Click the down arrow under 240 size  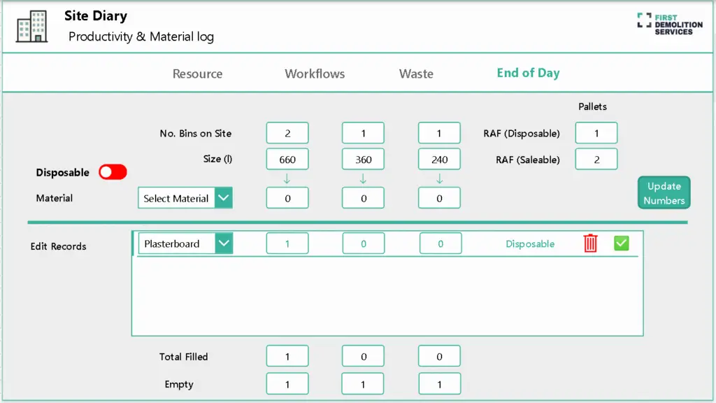pos(439,180)
